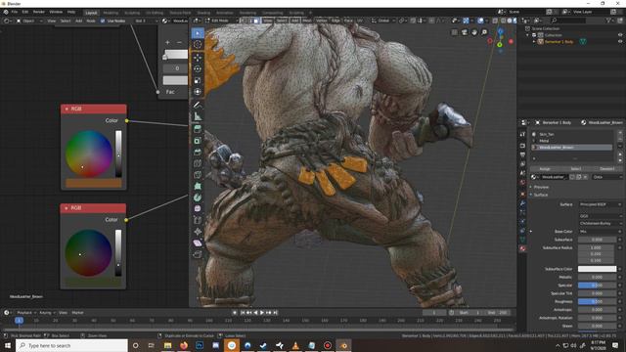Click the viewport pan hand gizmo
This screenshot has width=626, height=352.
coord(474,32)
